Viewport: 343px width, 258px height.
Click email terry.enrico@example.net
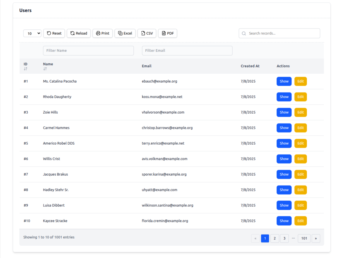pyautogui.click(x=163, y=143)
